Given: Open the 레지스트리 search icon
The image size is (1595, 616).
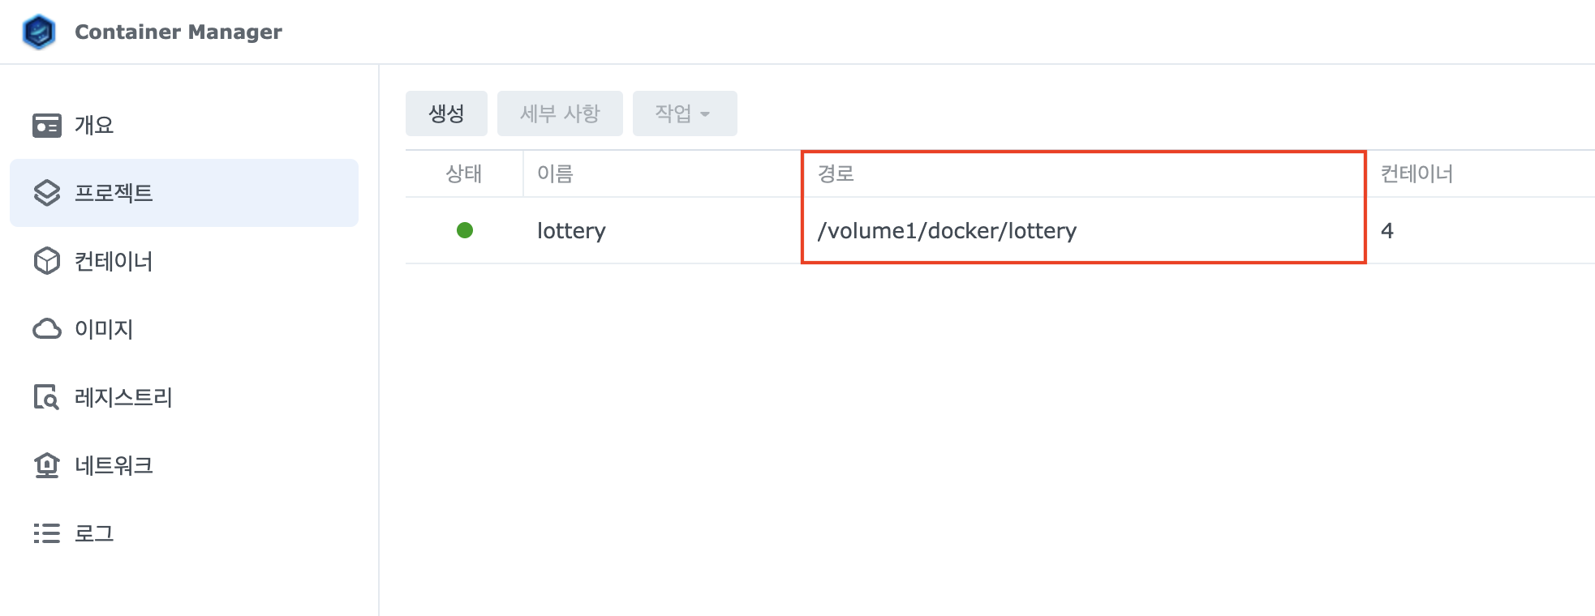Looking at the screenshot, I should point(46,397).
